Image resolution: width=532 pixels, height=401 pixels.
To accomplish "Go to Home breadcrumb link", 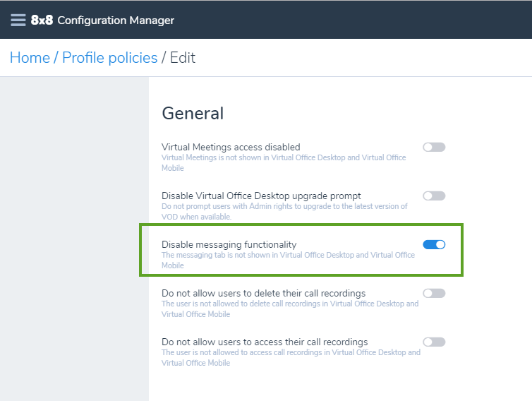I will tap(30, 58).
